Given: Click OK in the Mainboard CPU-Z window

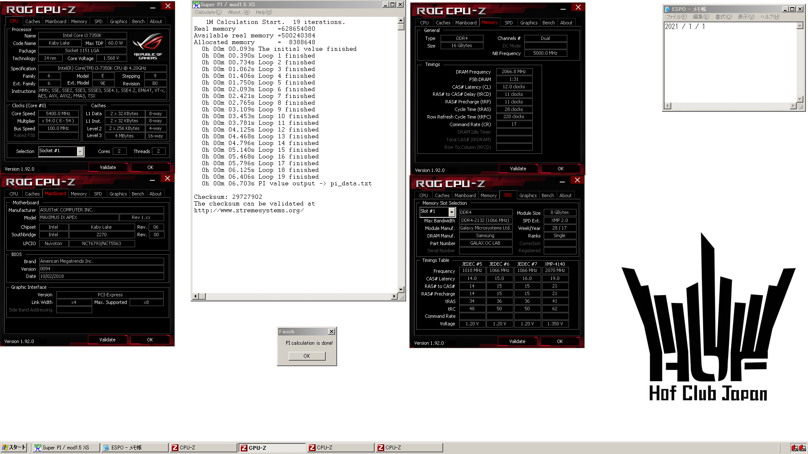Looking at the screenshot, I should click(x=150, y=340).
